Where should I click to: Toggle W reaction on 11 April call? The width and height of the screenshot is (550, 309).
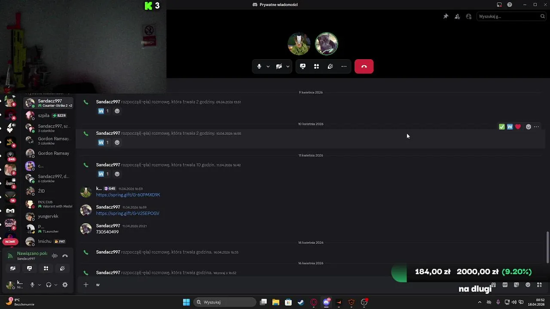tap(104, 174)
